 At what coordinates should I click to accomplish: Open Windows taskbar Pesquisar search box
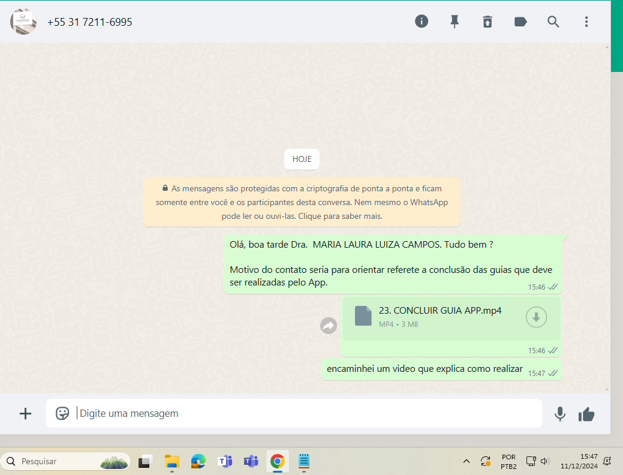66,461
